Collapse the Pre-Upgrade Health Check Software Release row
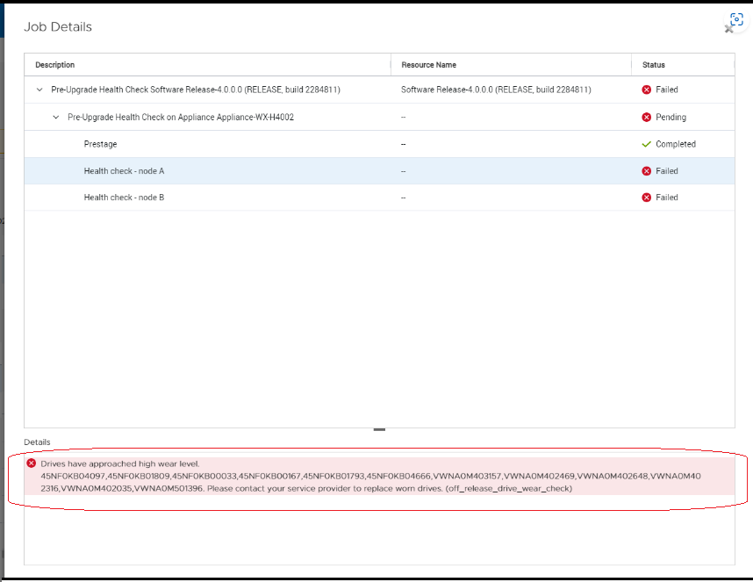This screenshot has width=753, height=582. point(39,90)
